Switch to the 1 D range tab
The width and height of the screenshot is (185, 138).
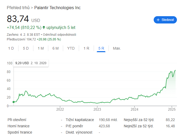click(x=11, y=48)
